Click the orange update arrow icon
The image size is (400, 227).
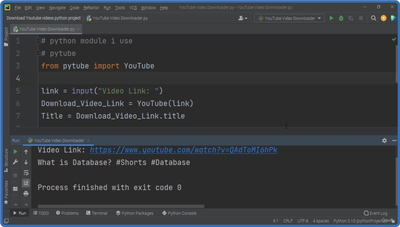(x=383, y=18)
